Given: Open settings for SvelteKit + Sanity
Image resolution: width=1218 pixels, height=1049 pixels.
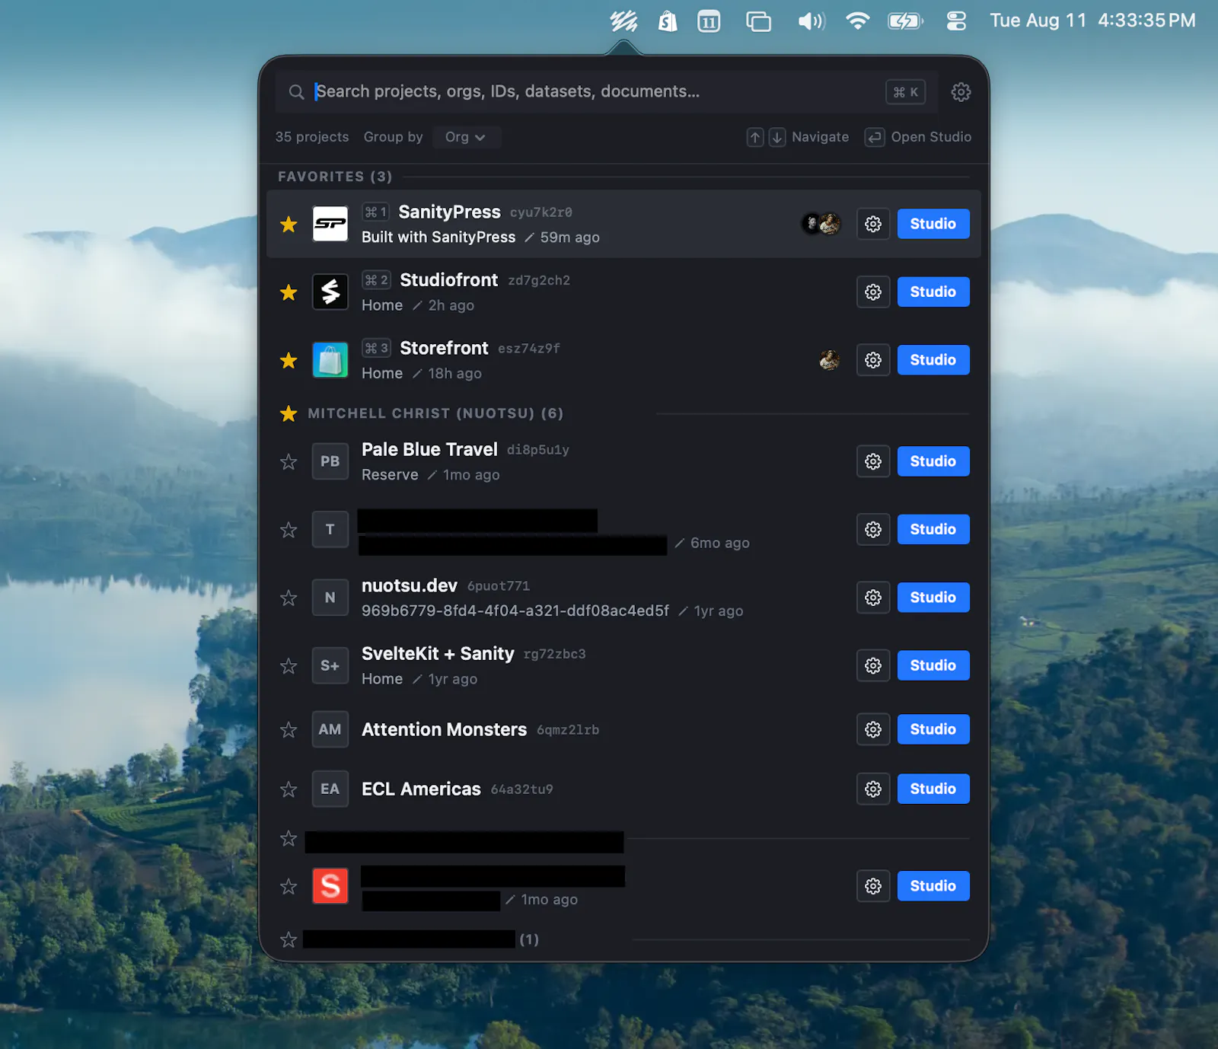Looking at the screenshot, I should [873, 666].
